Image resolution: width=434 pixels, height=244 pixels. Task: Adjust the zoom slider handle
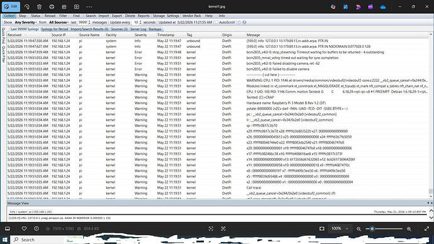372,229
